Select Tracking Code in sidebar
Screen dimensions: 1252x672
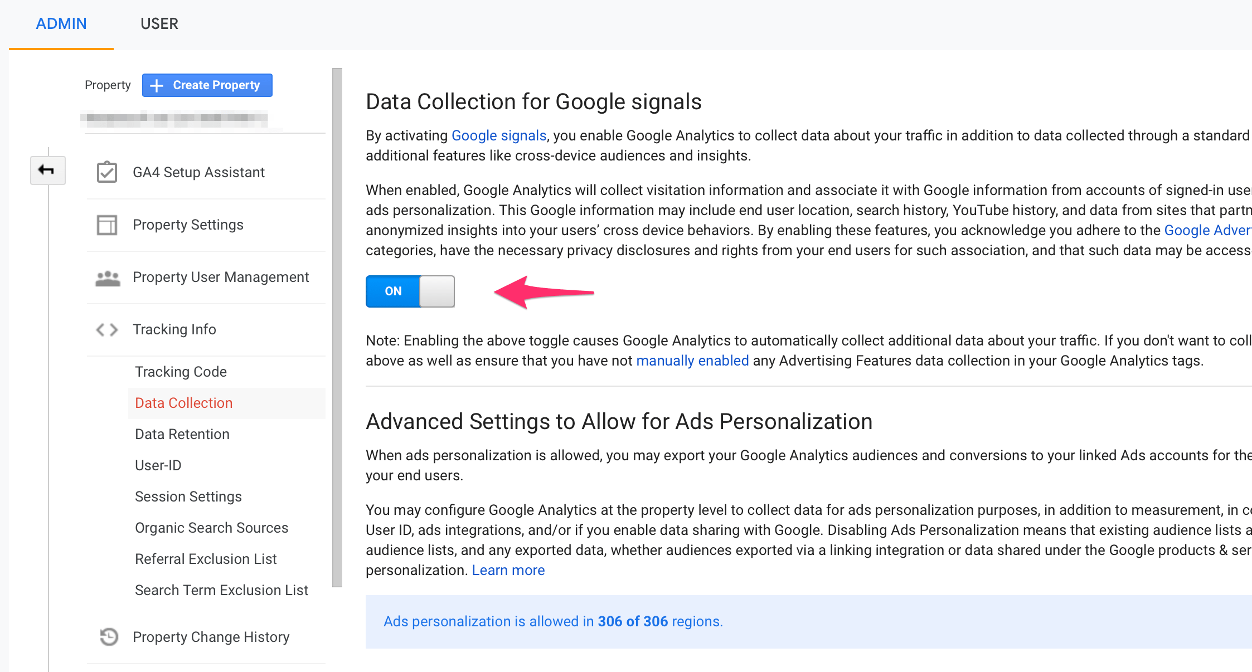181,372
